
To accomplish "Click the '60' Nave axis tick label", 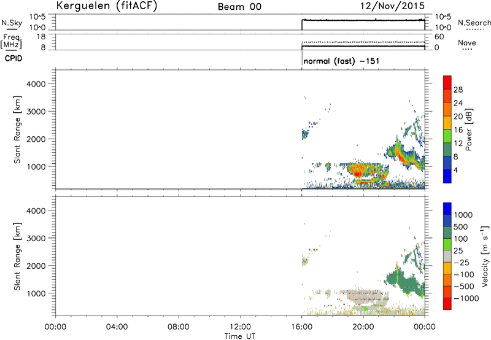I will click(439, 37).
